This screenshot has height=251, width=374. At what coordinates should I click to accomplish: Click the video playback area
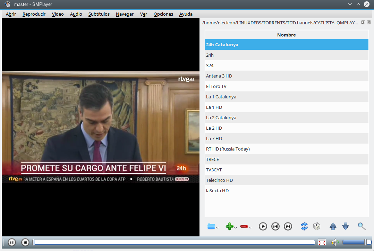pyautogui.click(x=100, y=127)
